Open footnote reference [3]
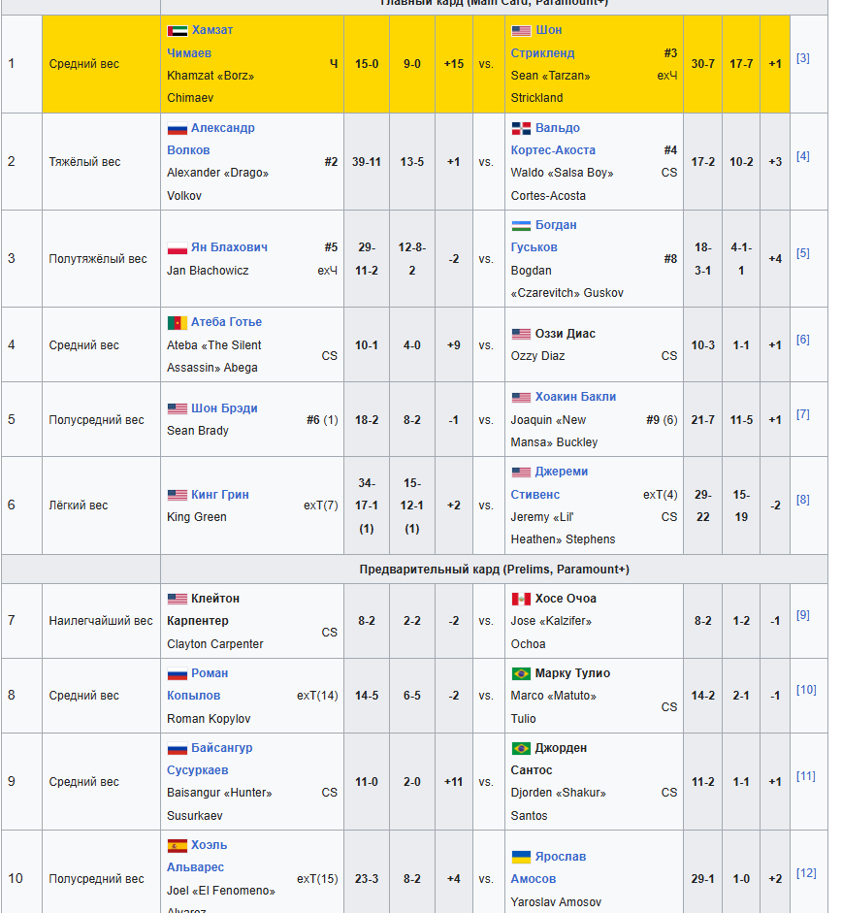 coord(803,58)
